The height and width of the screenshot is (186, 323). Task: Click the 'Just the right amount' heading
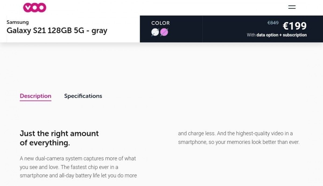(59, 133)
